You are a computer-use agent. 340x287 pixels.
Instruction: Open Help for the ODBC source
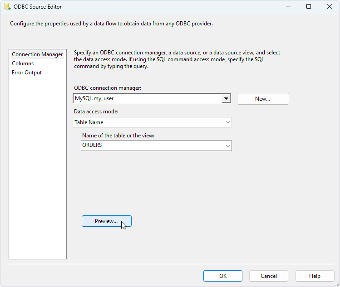coord(315,276)
